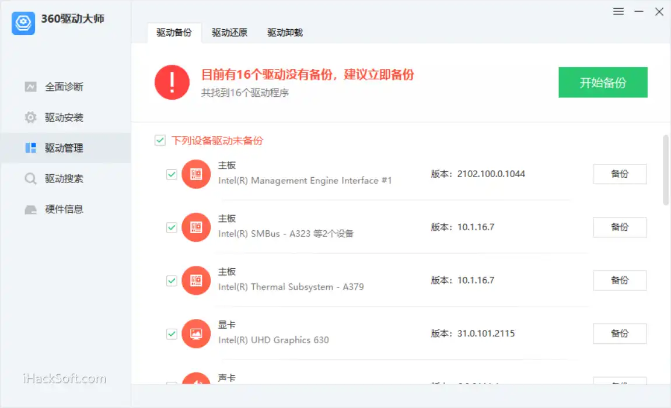
Task: Click the red exclamation warning icon
Action: pyautogui.click(x=172, y=82)
